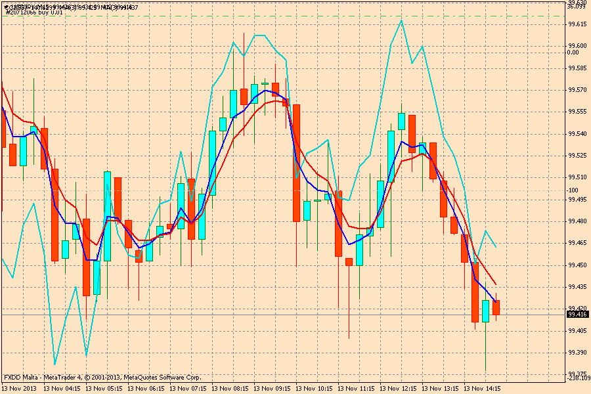Click the FXDD Malta MetaTrader copyright text

(x=102, y=378)
